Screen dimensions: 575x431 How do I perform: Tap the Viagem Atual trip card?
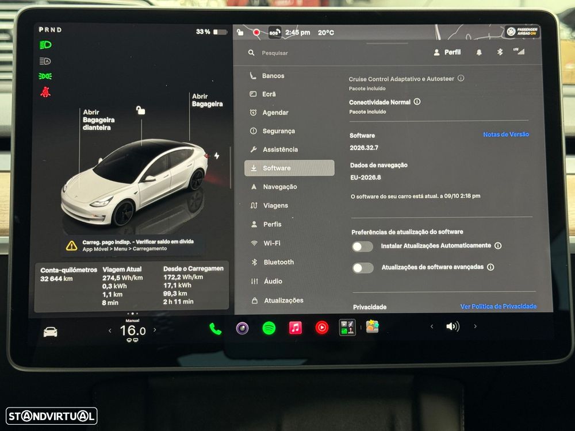pos(122,286)
